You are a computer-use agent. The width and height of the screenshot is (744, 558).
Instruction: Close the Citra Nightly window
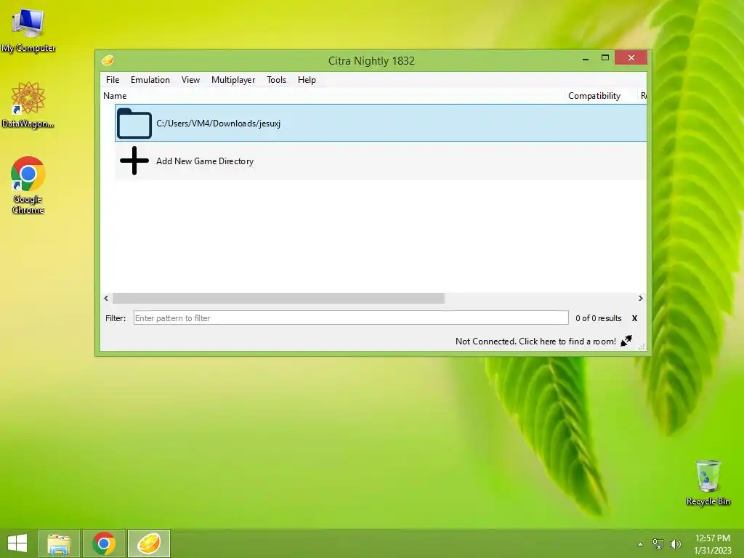pyautogui.click(x=631, y=58)
